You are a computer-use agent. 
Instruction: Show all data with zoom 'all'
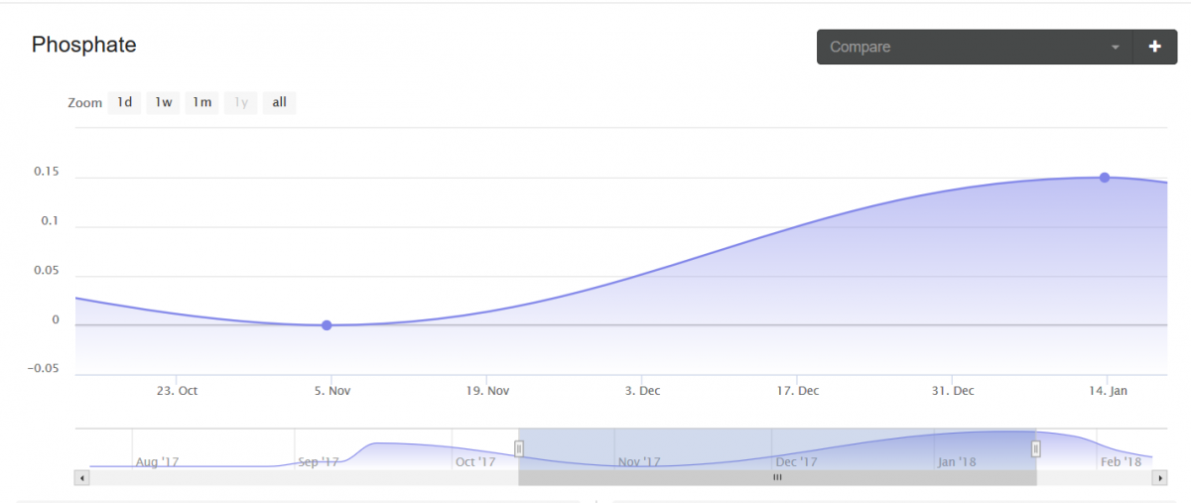279,102
